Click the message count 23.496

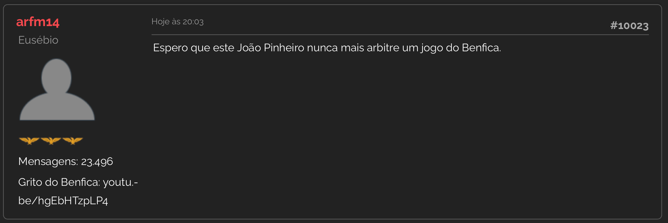click(x=97, y=161)
